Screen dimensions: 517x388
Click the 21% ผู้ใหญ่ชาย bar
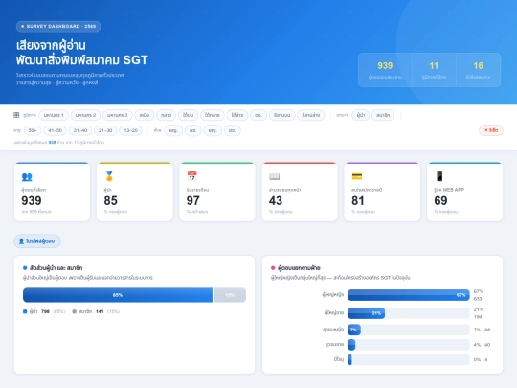(367, 313)
